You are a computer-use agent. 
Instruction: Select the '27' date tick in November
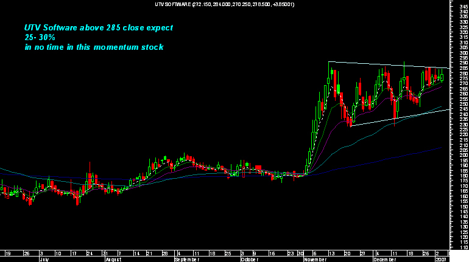[362, 253]
